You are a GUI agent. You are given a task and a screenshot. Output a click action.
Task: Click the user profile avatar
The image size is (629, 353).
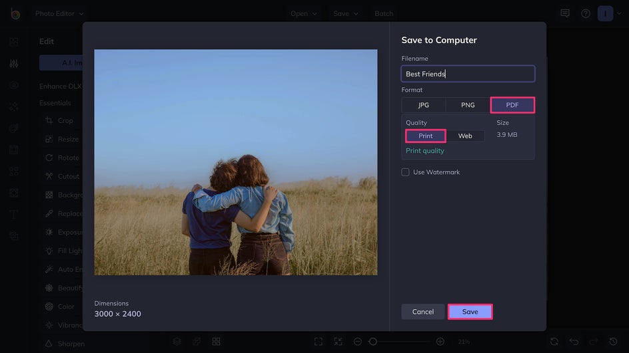(x=605, y=13)
